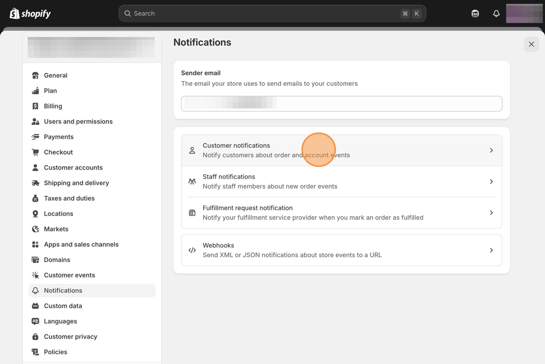Click the Locations pin icon
The height and width of the screenshot is (364, 545).
point(35,214)
